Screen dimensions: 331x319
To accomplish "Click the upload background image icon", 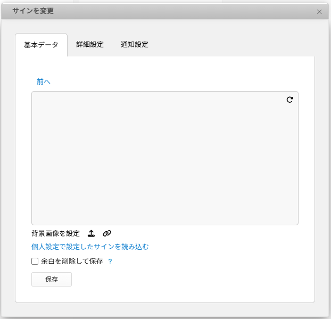I will pos(91,233).
